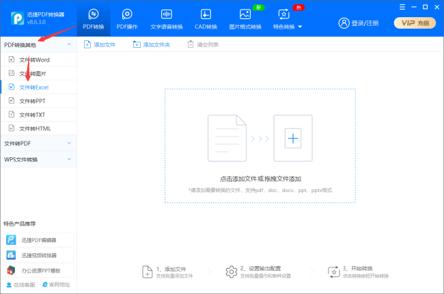Image resolution: width=444 pixels, height=294 pixels.
Task: Open 迅捷PDF编辑器 recommended product
Action: (x=38, y=240)
